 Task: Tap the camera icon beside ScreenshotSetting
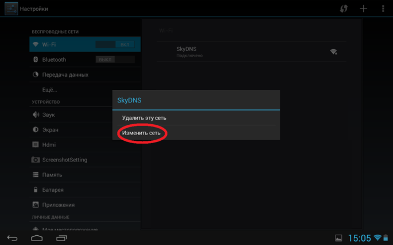click(36, 160)
